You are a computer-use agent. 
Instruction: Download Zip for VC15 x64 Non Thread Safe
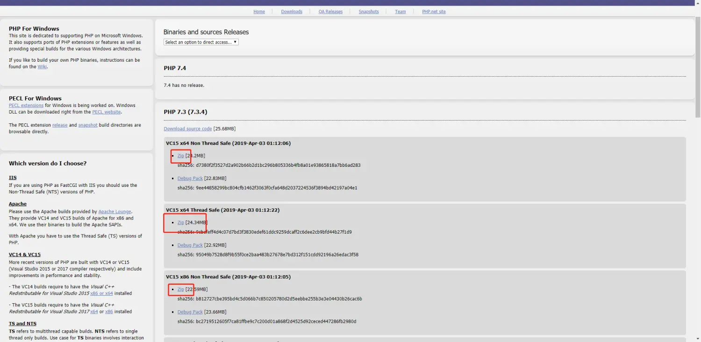point(181,156)
